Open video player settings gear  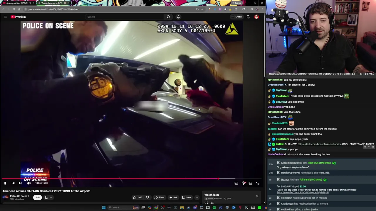click(244, 183)
